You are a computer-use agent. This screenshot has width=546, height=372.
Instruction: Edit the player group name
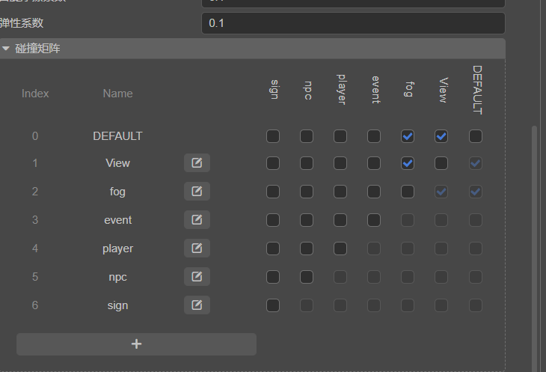pos(197,248)
